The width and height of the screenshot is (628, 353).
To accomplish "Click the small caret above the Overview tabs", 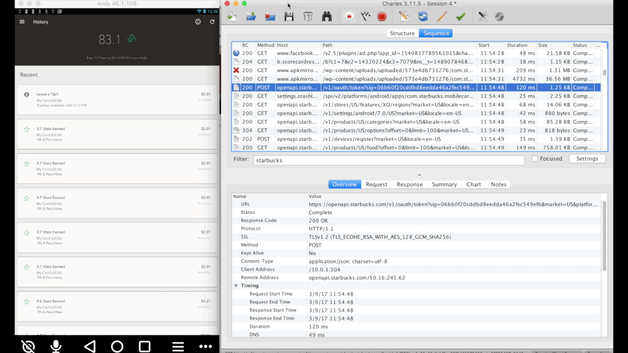I will click(419, 175).
